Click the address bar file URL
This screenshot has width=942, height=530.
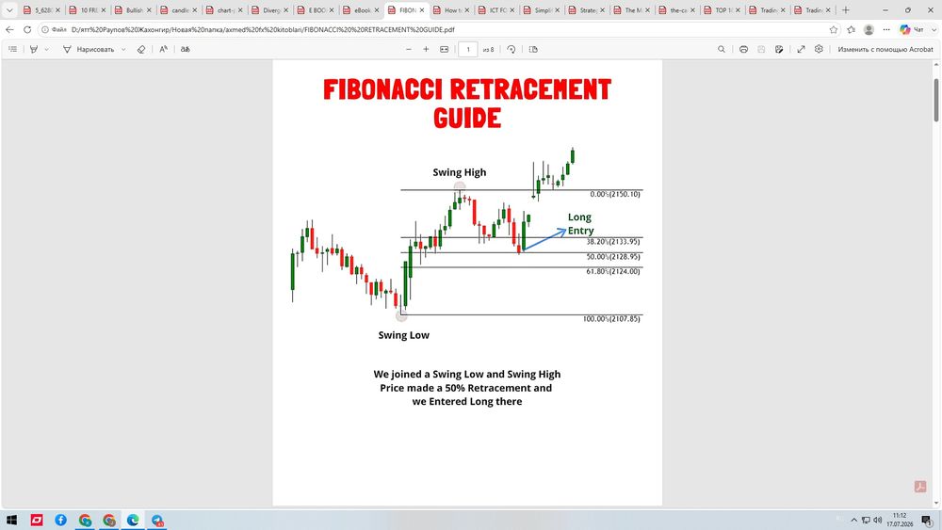click(x=263, y=29)
